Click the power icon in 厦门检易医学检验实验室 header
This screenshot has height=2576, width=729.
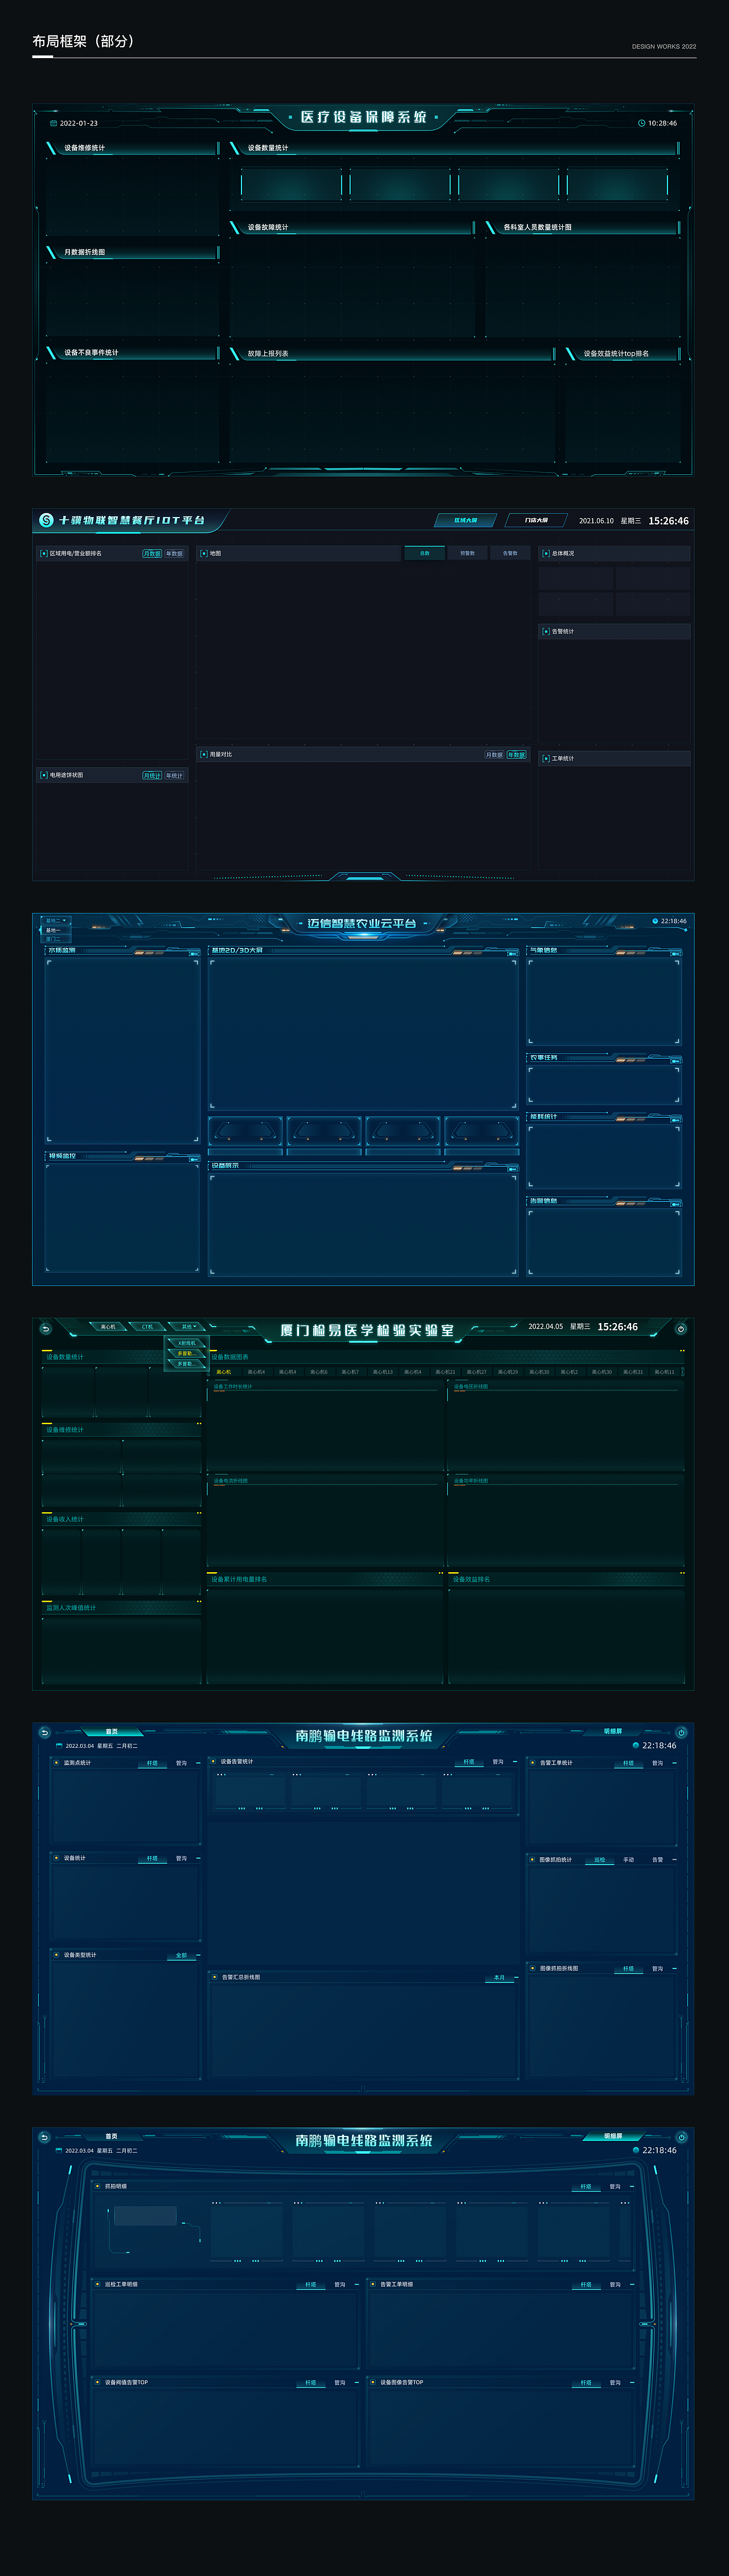(x=681, y=1328)
